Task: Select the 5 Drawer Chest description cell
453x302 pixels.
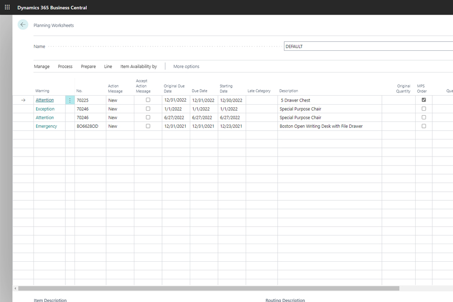Action: tap(330, 100)
